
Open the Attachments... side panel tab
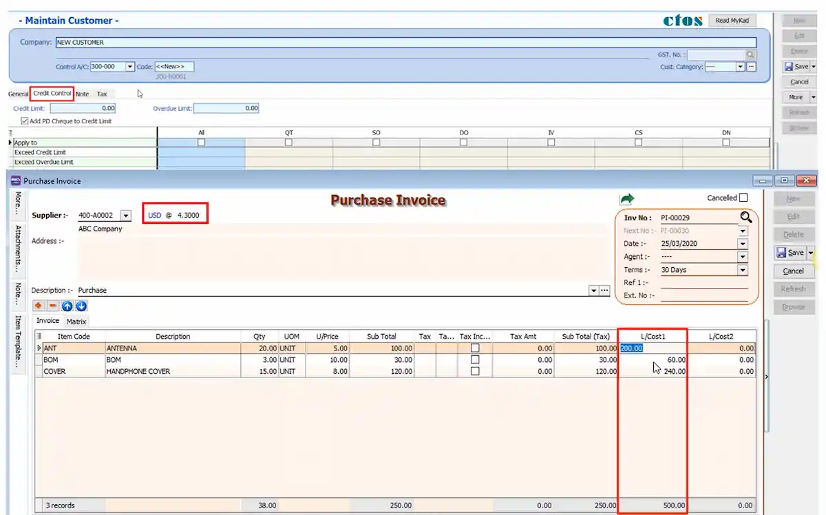coord(18,248)
